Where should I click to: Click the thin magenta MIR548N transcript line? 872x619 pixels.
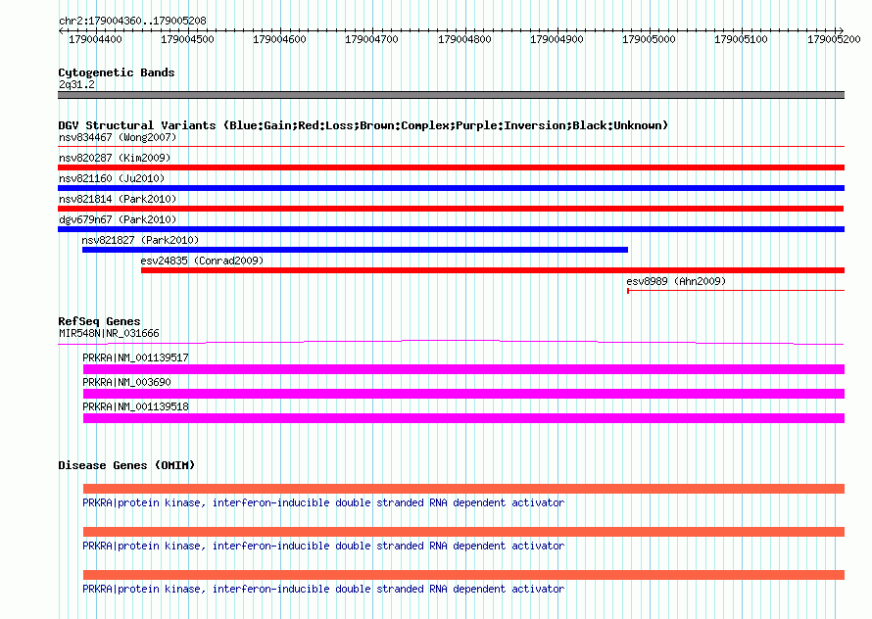(451, 342)
